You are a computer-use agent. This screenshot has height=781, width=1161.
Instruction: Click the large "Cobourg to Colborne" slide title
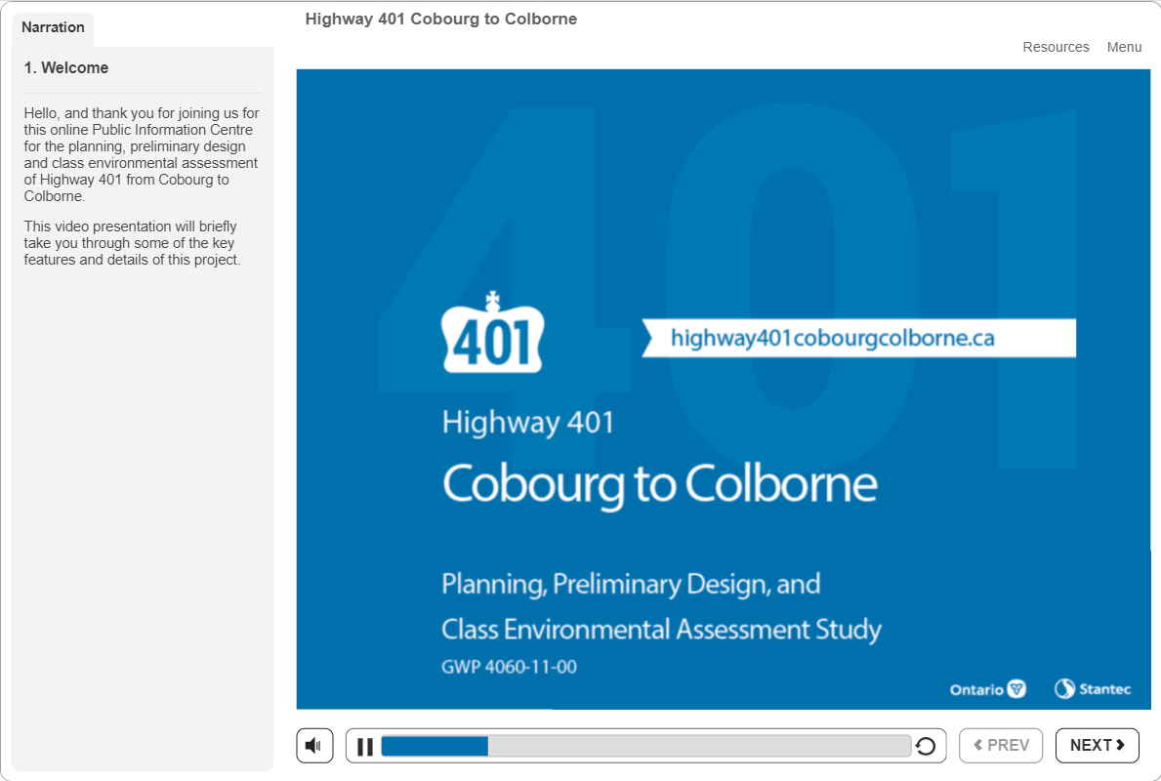pyautogui.click(x=659, y=484)
